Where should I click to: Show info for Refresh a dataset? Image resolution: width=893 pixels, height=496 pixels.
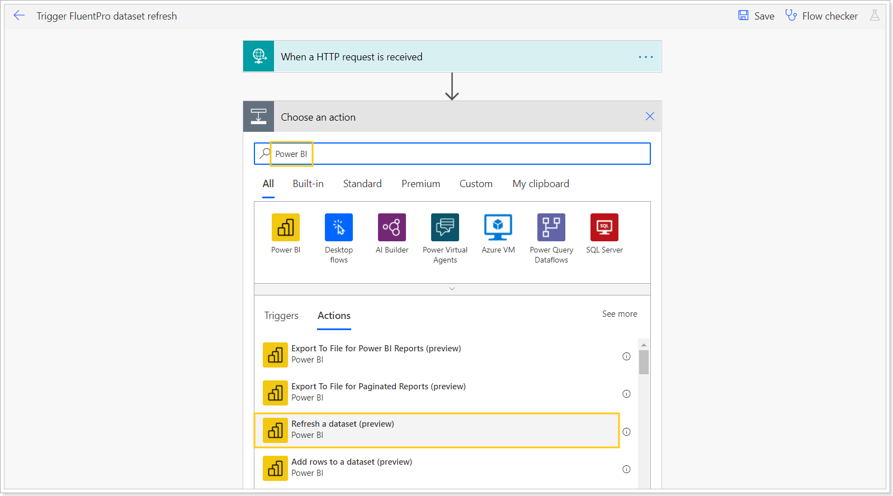tap(626, 432)
